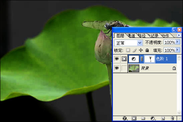
Task: Switch to the 通道 tab
Action: [131, 36]
